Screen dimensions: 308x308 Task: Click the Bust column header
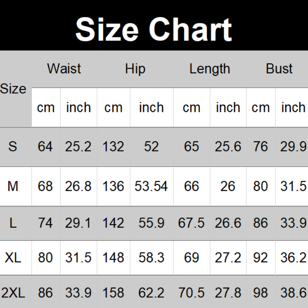(x=279, y=69)
